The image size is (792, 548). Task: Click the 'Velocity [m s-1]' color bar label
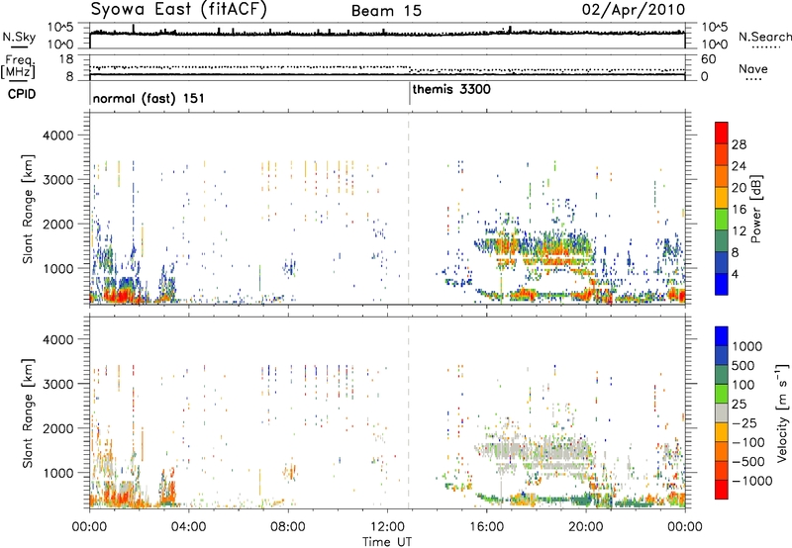[782, 412]
